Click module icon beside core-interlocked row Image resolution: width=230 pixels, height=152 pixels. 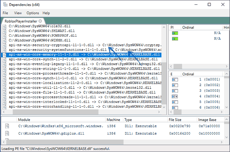tap(4, 102)
